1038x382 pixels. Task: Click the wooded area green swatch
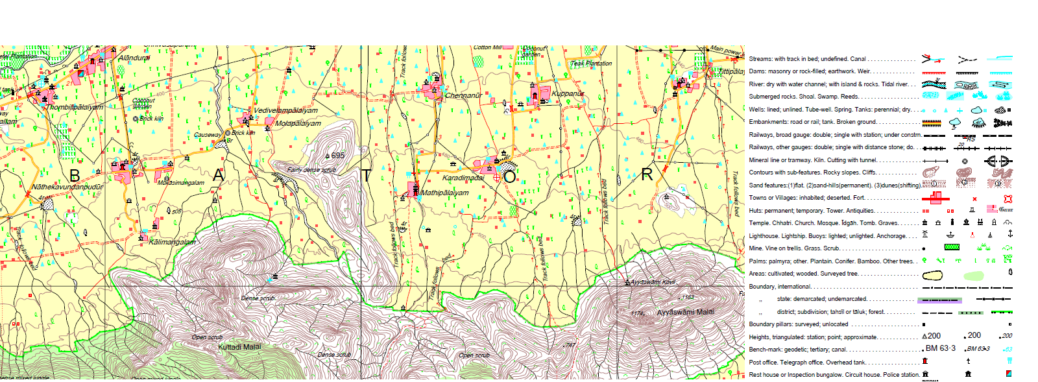click(973, 276)
